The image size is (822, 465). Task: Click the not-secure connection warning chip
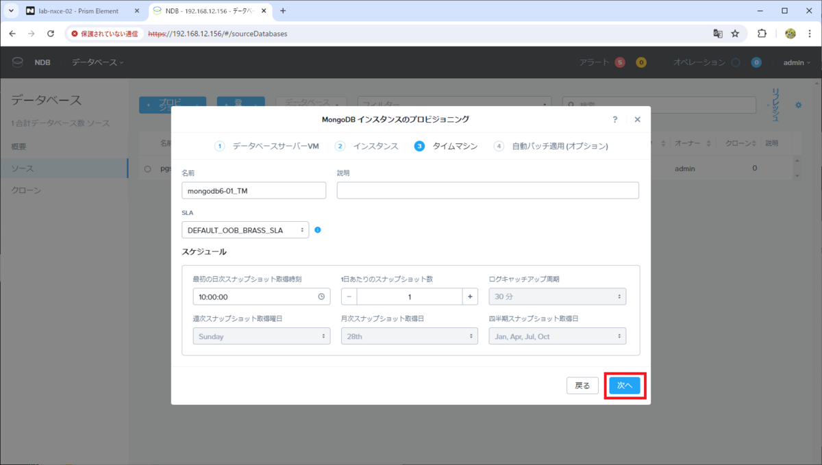click(105, 34)
